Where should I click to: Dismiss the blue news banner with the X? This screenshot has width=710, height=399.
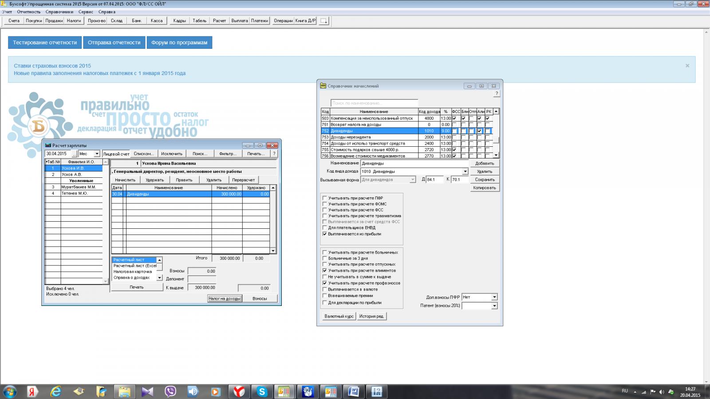pos(687,66)
